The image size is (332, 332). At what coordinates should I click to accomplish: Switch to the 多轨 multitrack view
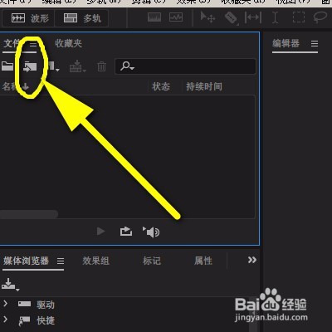coord(81,18)
